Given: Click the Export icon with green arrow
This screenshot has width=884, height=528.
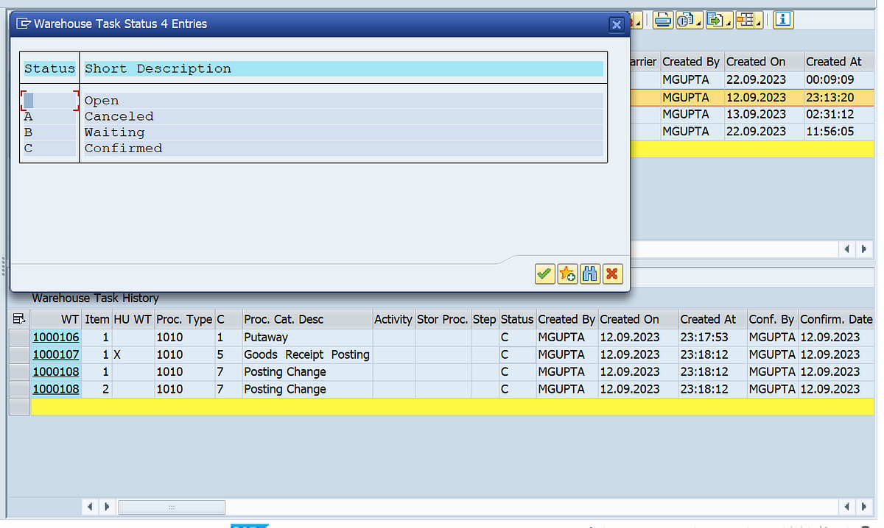Looking at the screenshot, I should tap(715, 20).
